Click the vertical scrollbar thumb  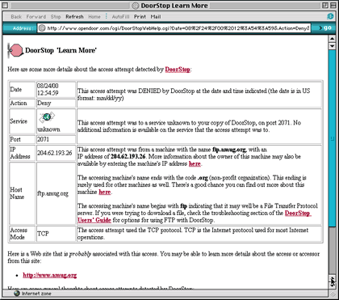(x=332, y=138)
